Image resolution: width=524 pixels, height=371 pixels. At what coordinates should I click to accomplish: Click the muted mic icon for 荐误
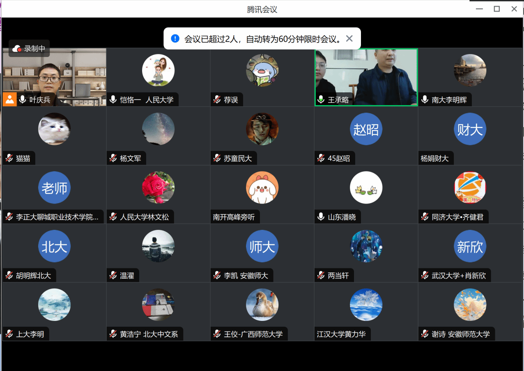pyautogui.click(x=217, y=100)
